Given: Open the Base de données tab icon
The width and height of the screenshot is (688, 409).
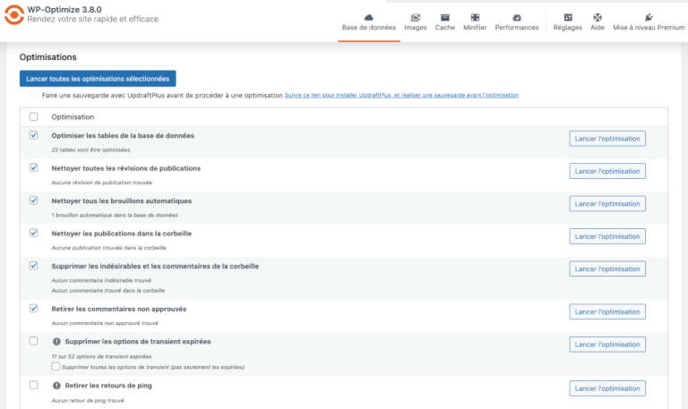Looking at the screenshot, I should click(x=369, y=17).
